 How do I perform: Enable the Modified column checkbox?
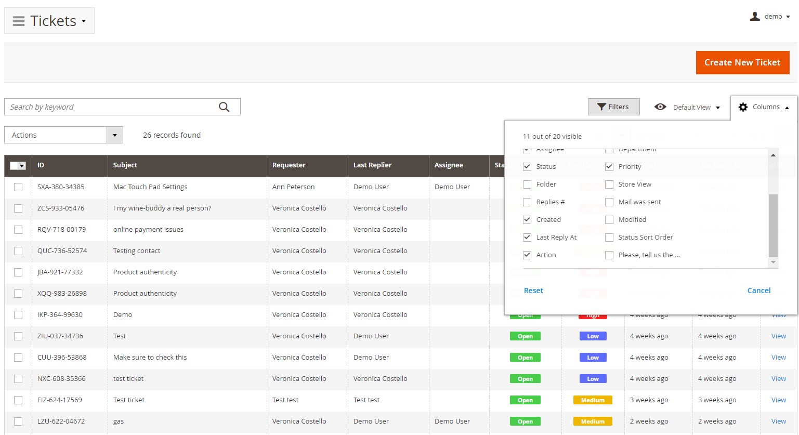click(609, 220)
